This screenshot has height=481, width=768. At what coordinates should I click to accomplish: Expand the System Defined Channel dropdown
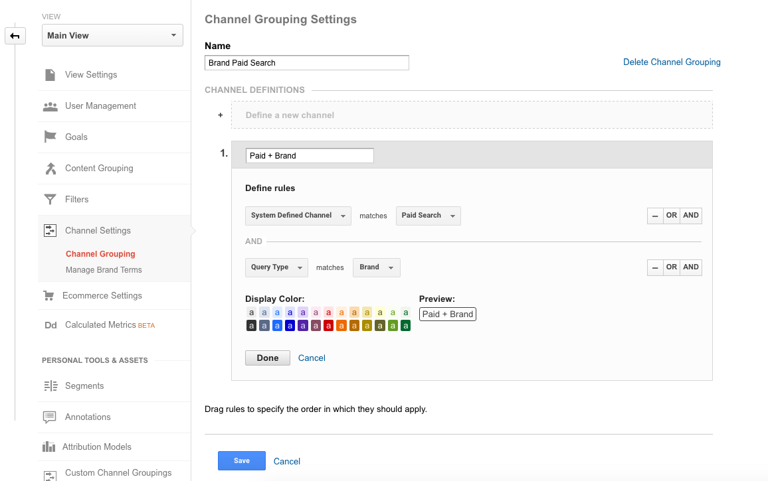(298, 216)
